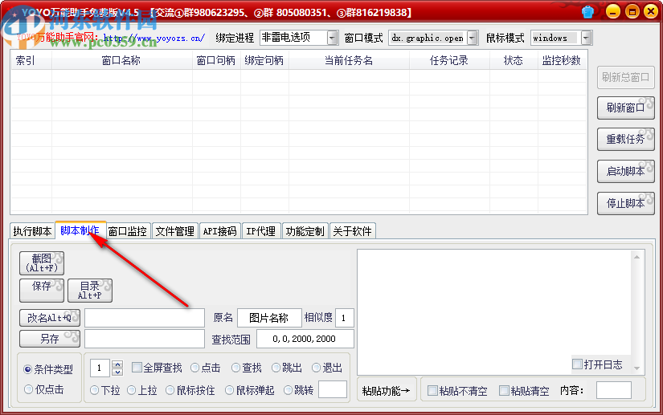Click the 窗口句柄 column header
663x415 pixels.
tap(216, 61)
